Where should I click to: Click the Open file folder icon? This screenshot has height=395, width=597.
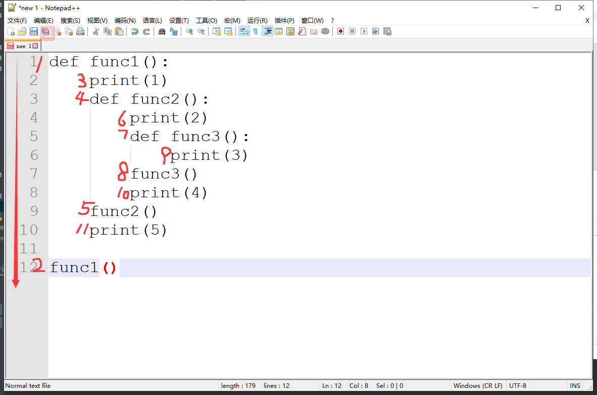point(22,32)
